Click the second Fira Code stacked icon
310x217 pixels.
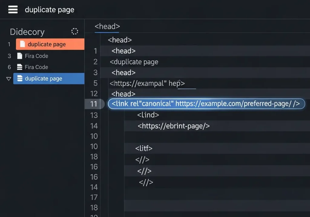pos(20,67)
